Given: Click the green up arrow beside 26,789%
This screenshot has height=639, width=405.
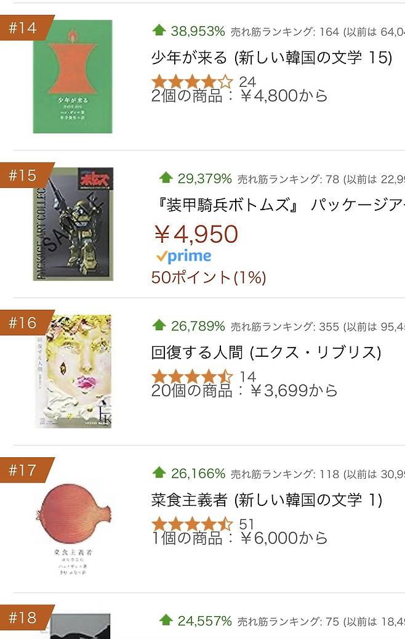Looking at the screenshot, I should 159,325.
